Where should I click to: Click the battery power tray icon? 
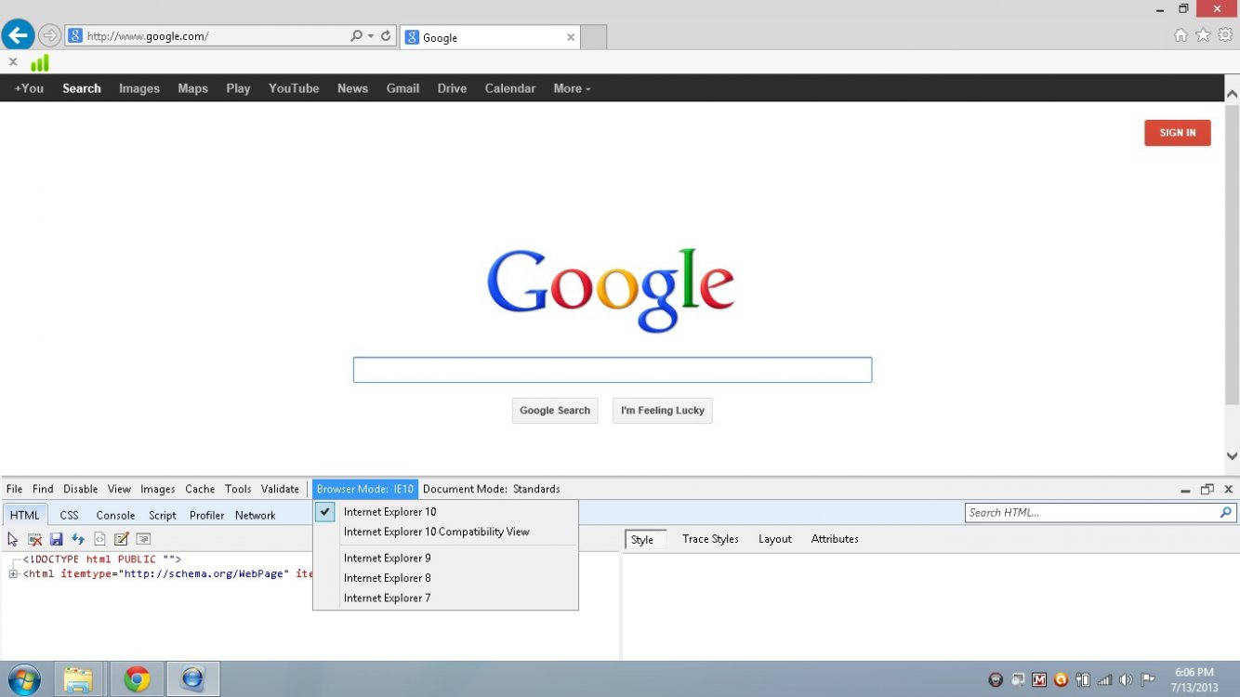1083,679
